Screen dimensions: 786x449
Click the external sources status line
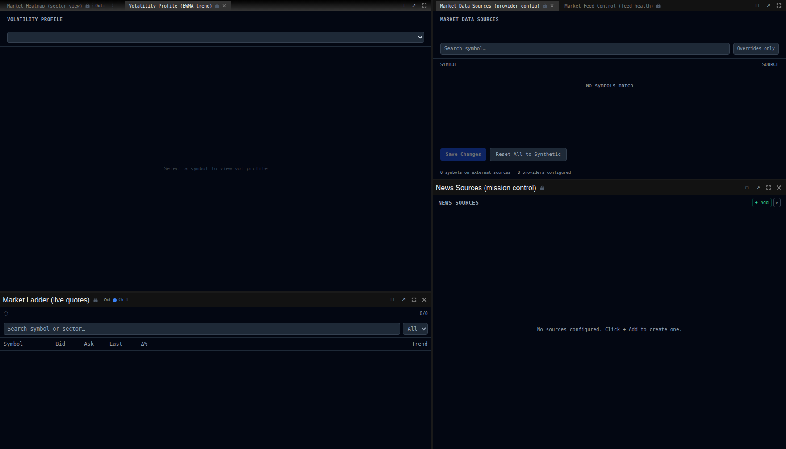[x=505, y=172]
